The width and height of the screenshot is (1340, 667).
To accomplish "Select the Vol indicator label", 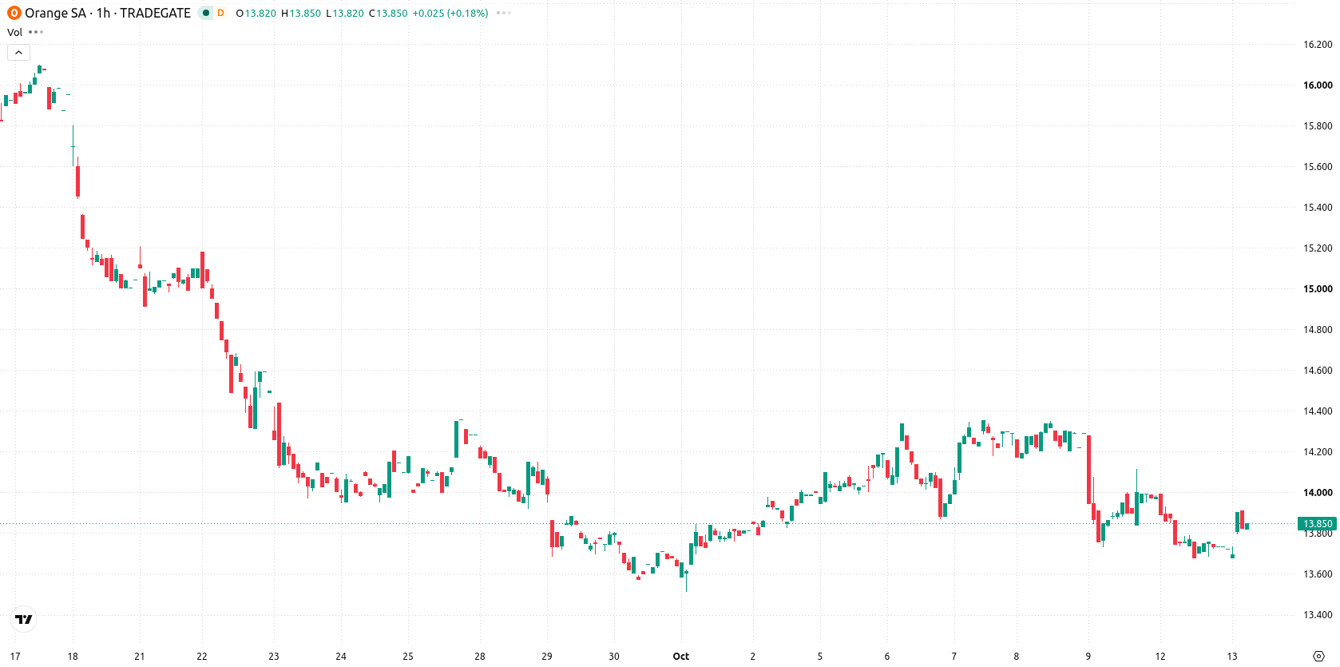I will [x=14, y=32].
